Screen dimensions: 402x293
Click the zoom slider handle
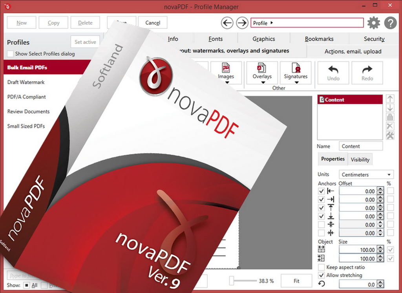pos(232,281)
